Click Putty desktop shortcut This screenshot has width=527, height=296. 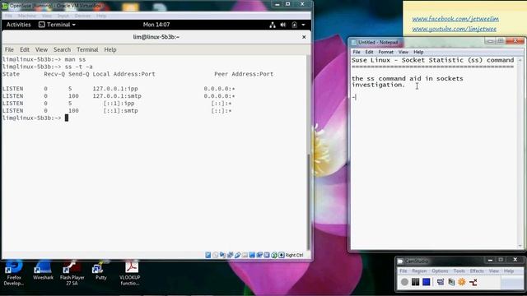pos(100,271)
